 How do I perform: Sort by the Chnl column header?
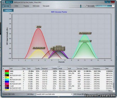(x=25, y=68)
